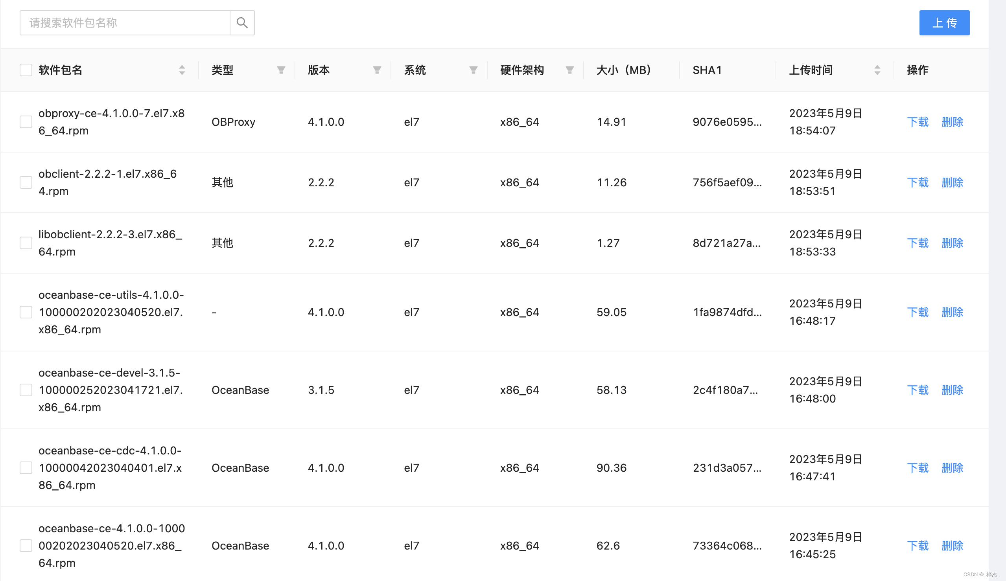Viewport: 1006px width, 581px height.
Task: Open the 版本 column filter icon
Action: tap(377, 70)
